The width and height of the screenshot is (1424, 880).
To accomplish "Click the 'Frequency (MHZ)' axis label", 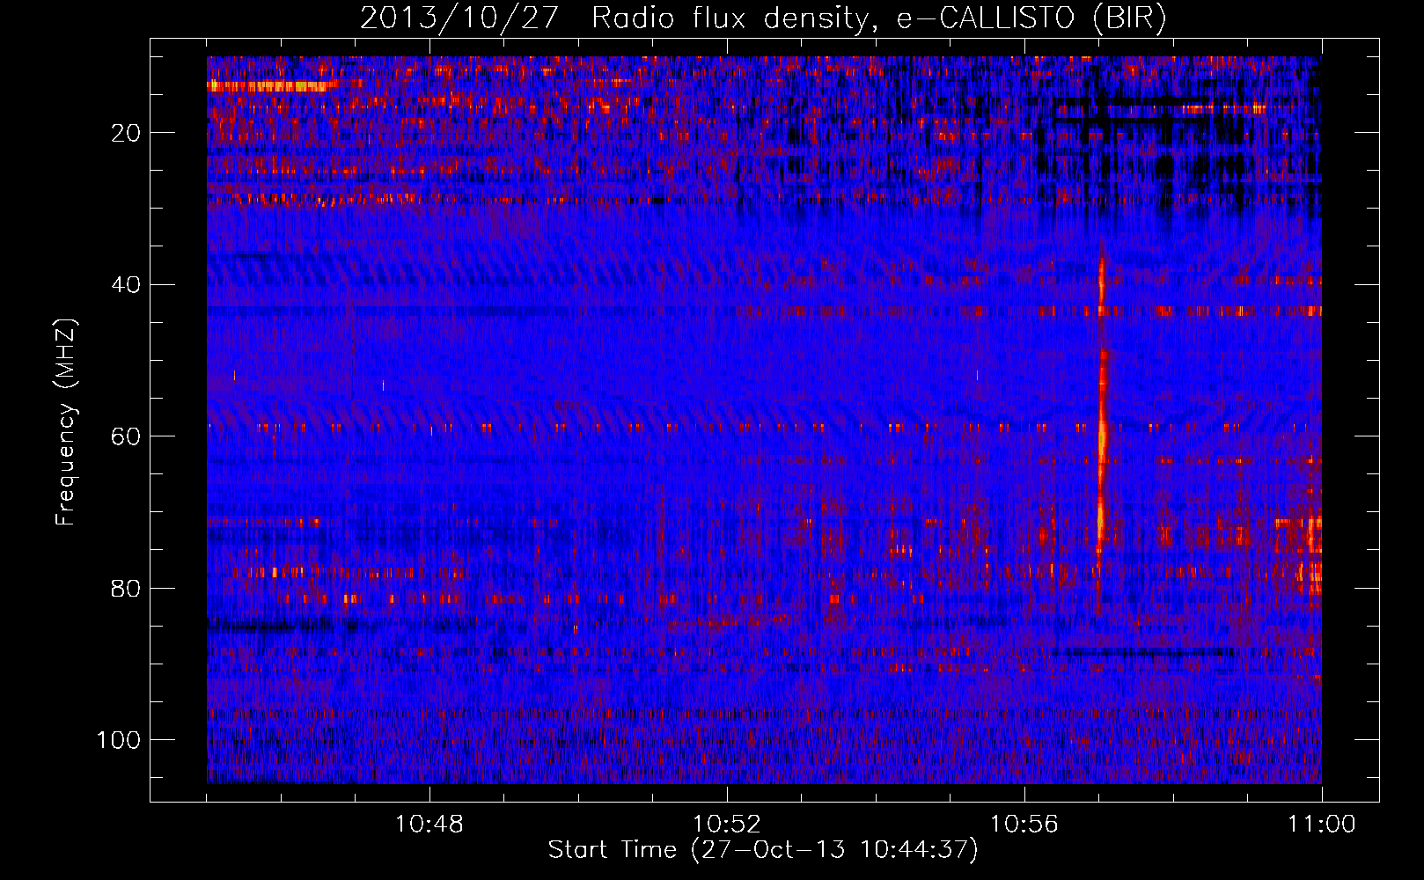I will point(66,422).
